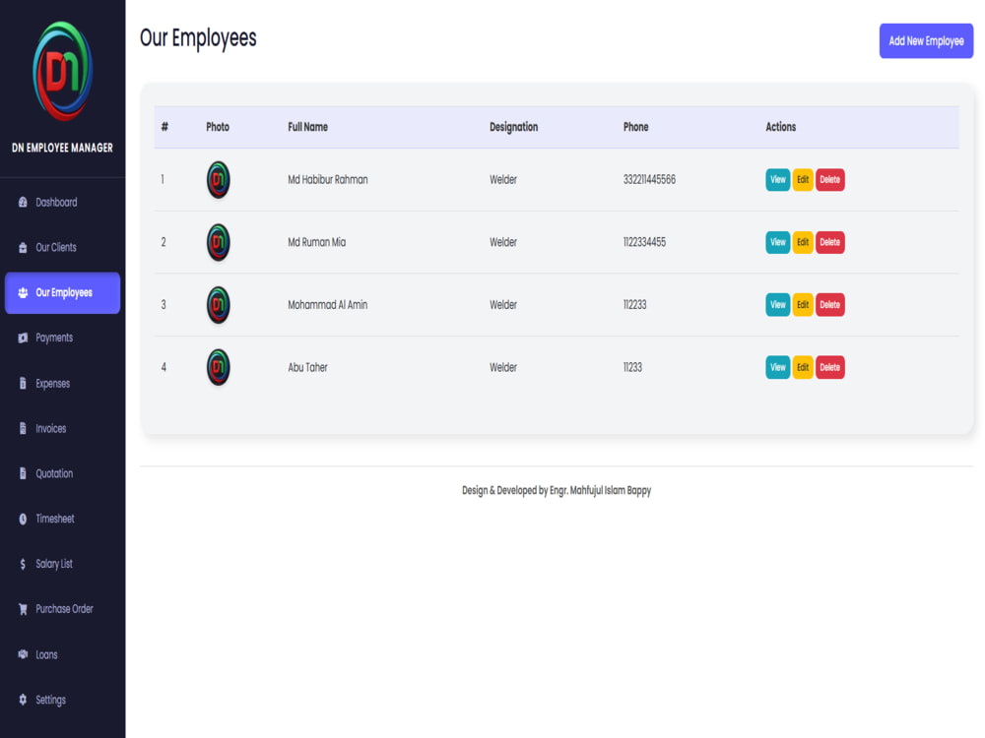Click the Expenses receipt icon
The image size is (985, 738).
click(23, 383)
